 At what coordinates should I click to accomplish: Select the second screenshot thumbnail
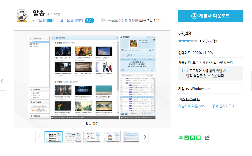coord(73,137)
